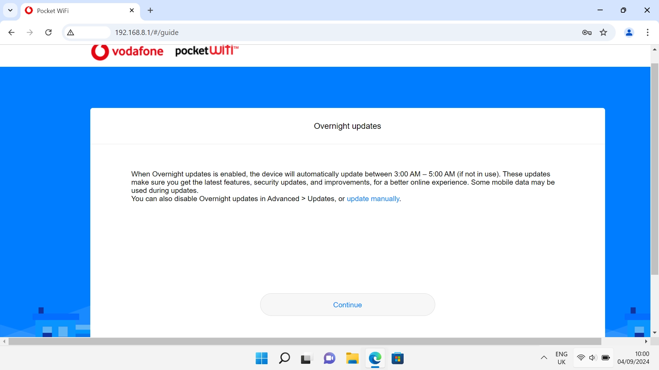Open File Explorer from the taskbar
The width and height of the screenshot is (659, 370).
coord(352,358)
